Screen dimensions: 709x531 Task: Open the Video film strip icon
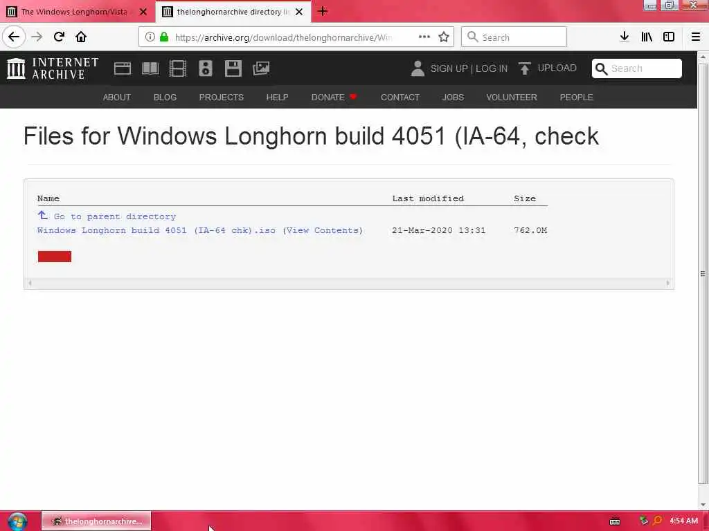(178, 68)
